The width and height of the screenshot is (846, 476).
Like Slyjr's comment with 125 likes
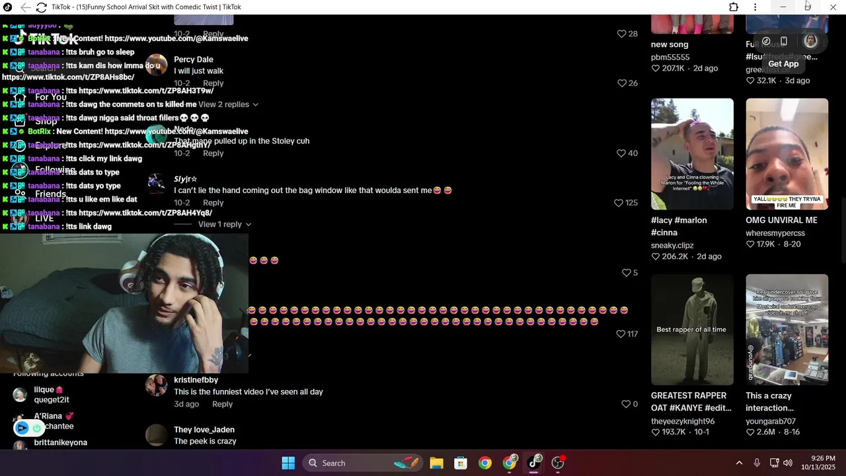(x=619, y=203)
